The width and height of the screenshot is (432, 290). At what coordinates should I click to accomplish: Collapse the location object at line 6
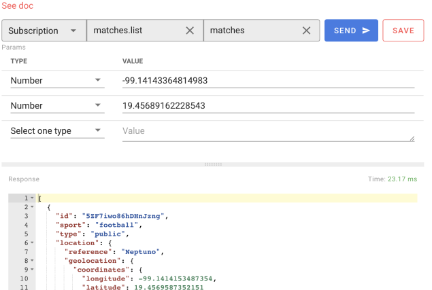(32, 242)
